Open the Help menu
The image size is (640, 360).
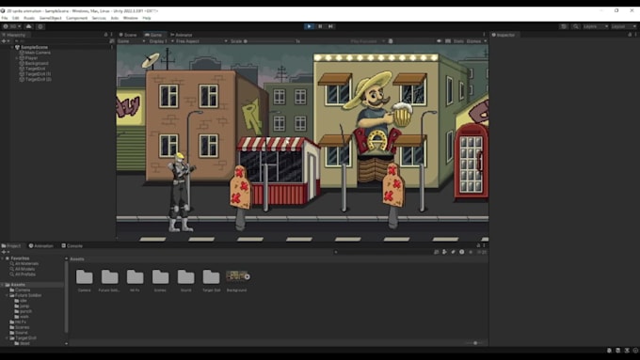point(147,18)
